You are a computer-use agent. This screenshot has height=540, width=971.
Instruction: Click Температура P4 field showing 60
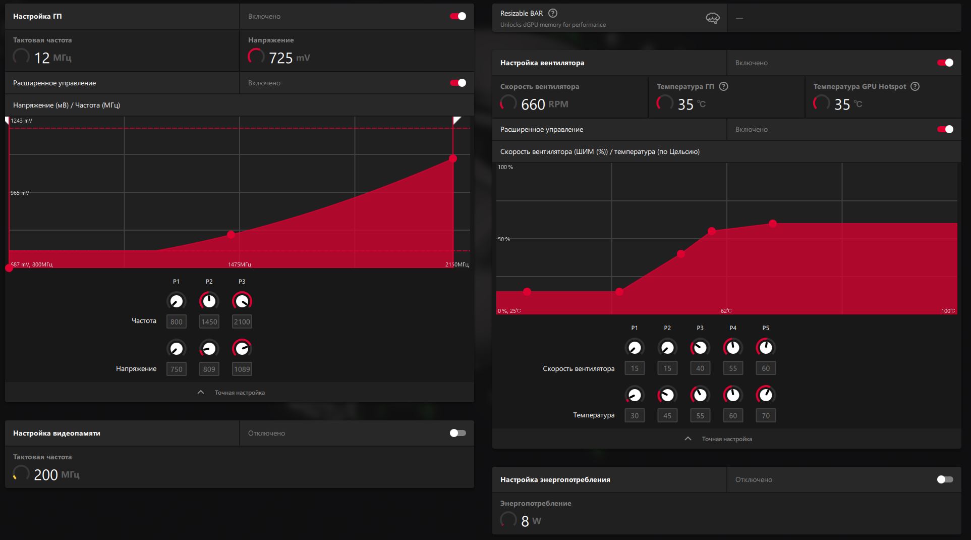[x=733, y=415]
